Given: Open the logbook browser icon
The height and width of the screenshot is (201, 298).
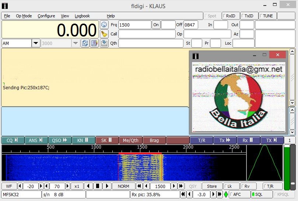Looking at the screenshot, I should pyautogui.click(x=94, y=43).
